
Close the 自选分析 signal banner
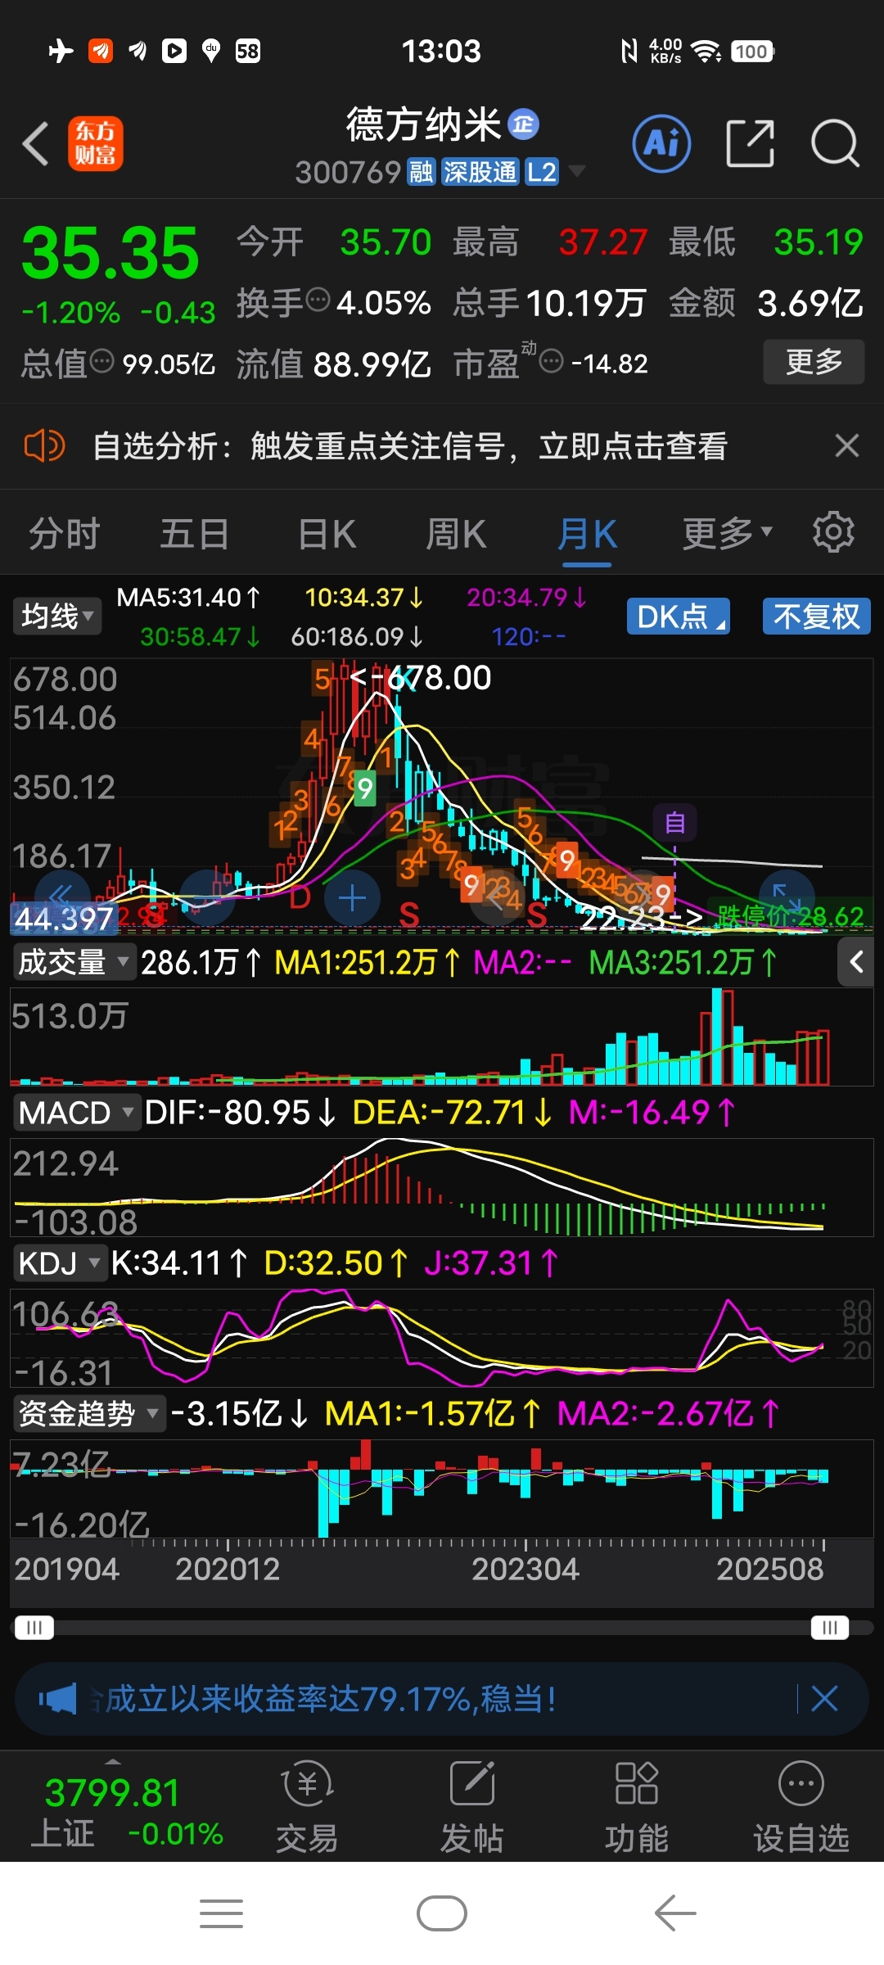846,446
